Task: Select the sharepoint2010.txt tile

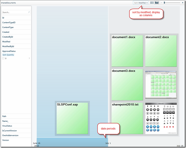Action: pyautogui.click(x=127, y=118)
